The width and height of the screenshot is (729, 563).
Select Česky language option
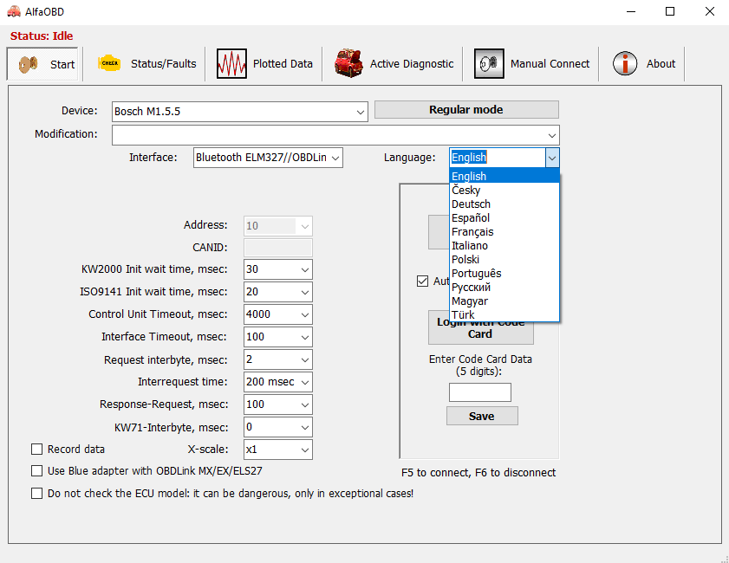click(x=504, y=190)
